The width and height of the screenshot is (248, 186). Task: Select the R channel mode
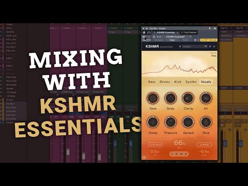(177, 154)
